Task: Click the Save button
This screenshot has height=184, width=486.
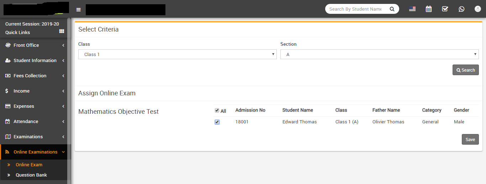Action: 470,139
